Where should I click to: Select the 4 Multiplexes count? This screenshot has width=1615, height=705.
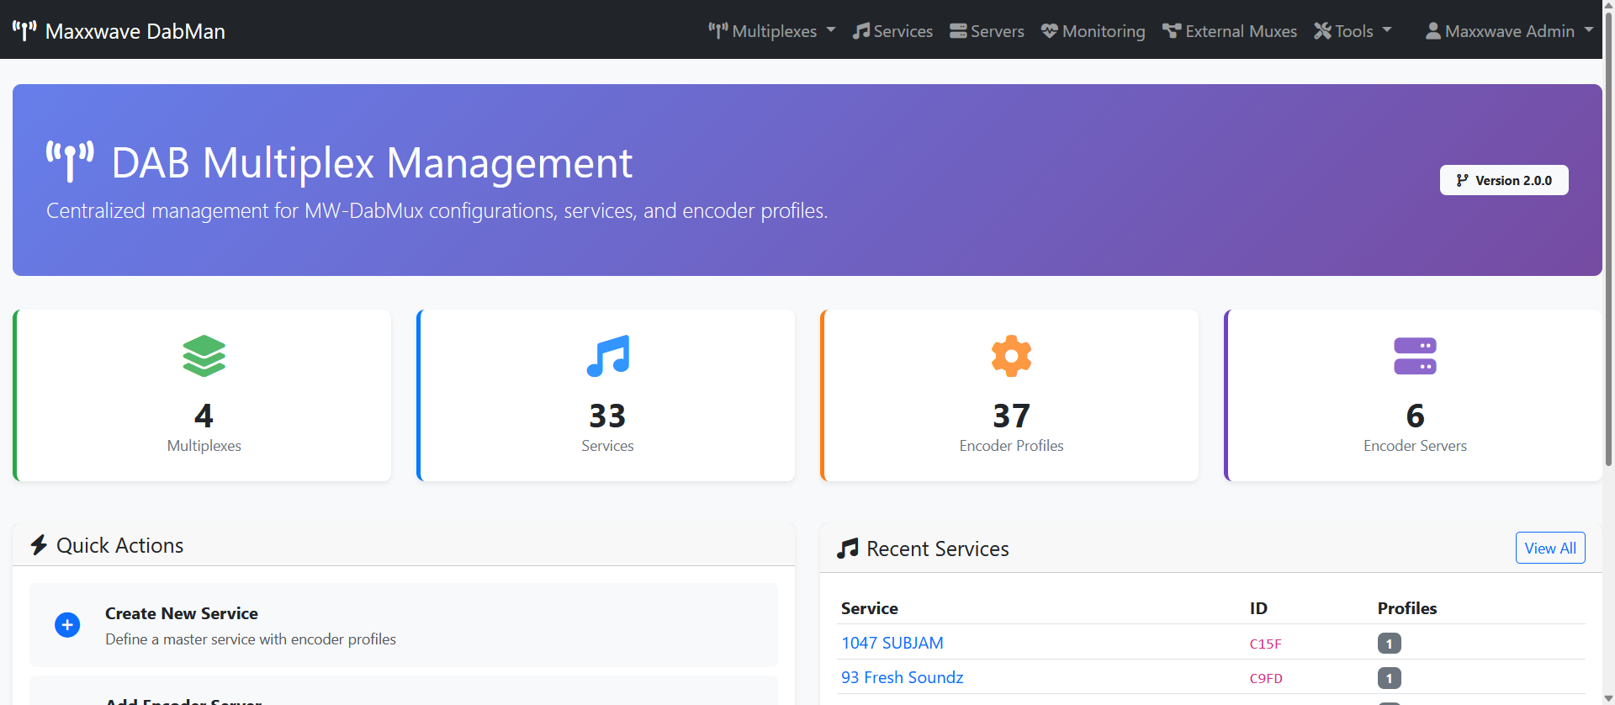[204, 416]
